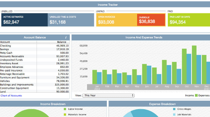Select the Active Estimates tile
The width and height of the screenshot is (210, 117).
pos(25,20)
